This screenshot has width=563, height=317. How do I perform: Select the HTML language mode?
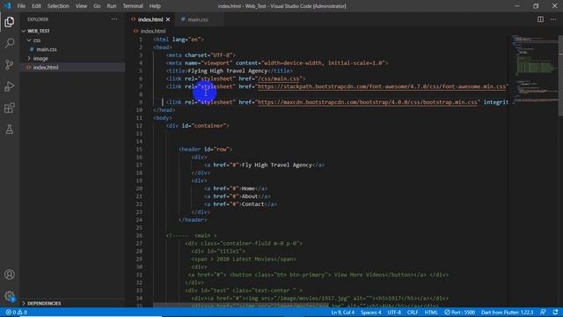point(431,313)
